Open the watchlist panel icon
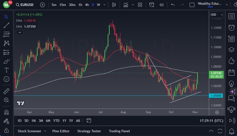237x136 pixels. (x=231, y=16)
